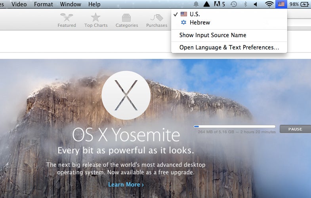Click the download size and time remaining text

(x=237, y=132)
